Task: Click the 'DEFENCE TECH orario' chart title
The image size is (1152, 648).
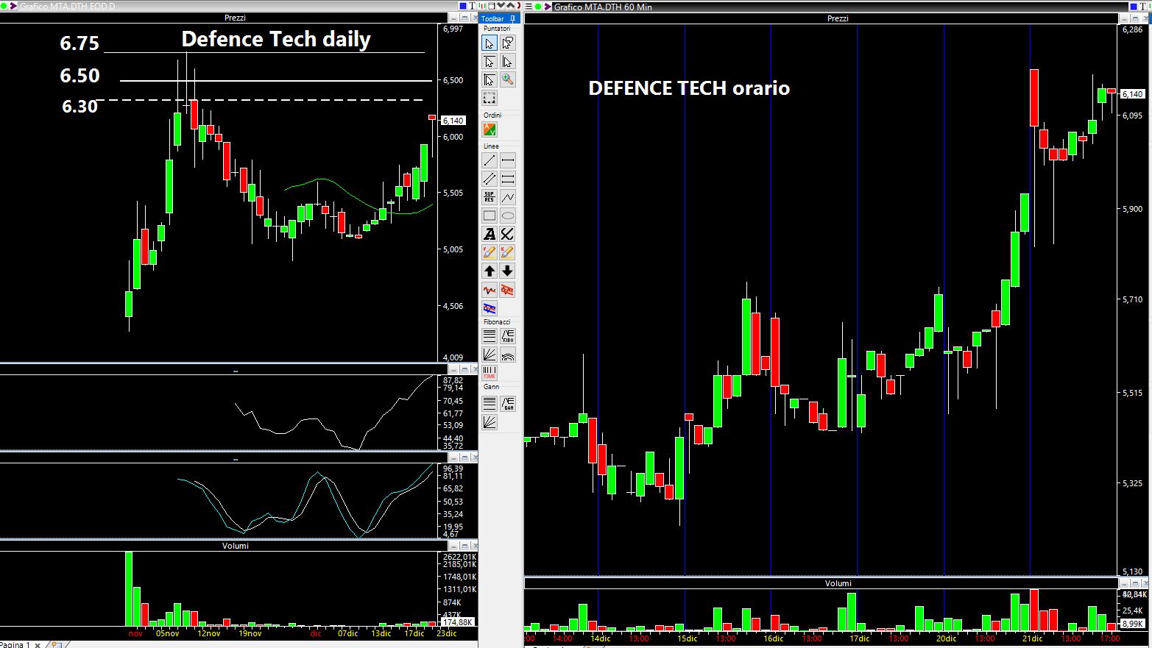Action: (689, 88)
